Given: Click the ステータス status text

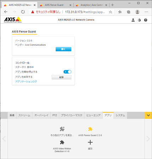Looking at the screenshot, I should tap(24, 67).
